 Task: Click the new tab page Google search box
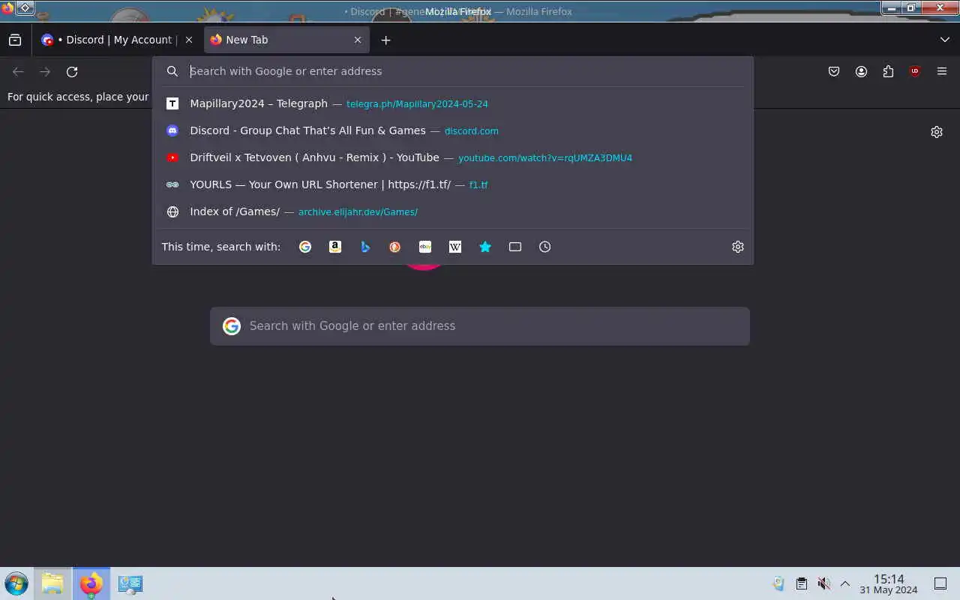(480, 326)
